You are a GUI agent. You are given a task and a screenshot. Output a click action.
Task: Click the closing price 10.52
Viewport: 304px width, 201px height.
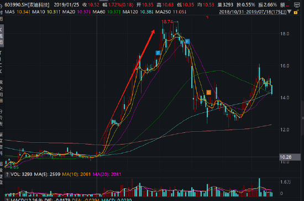tap(93, 4)
